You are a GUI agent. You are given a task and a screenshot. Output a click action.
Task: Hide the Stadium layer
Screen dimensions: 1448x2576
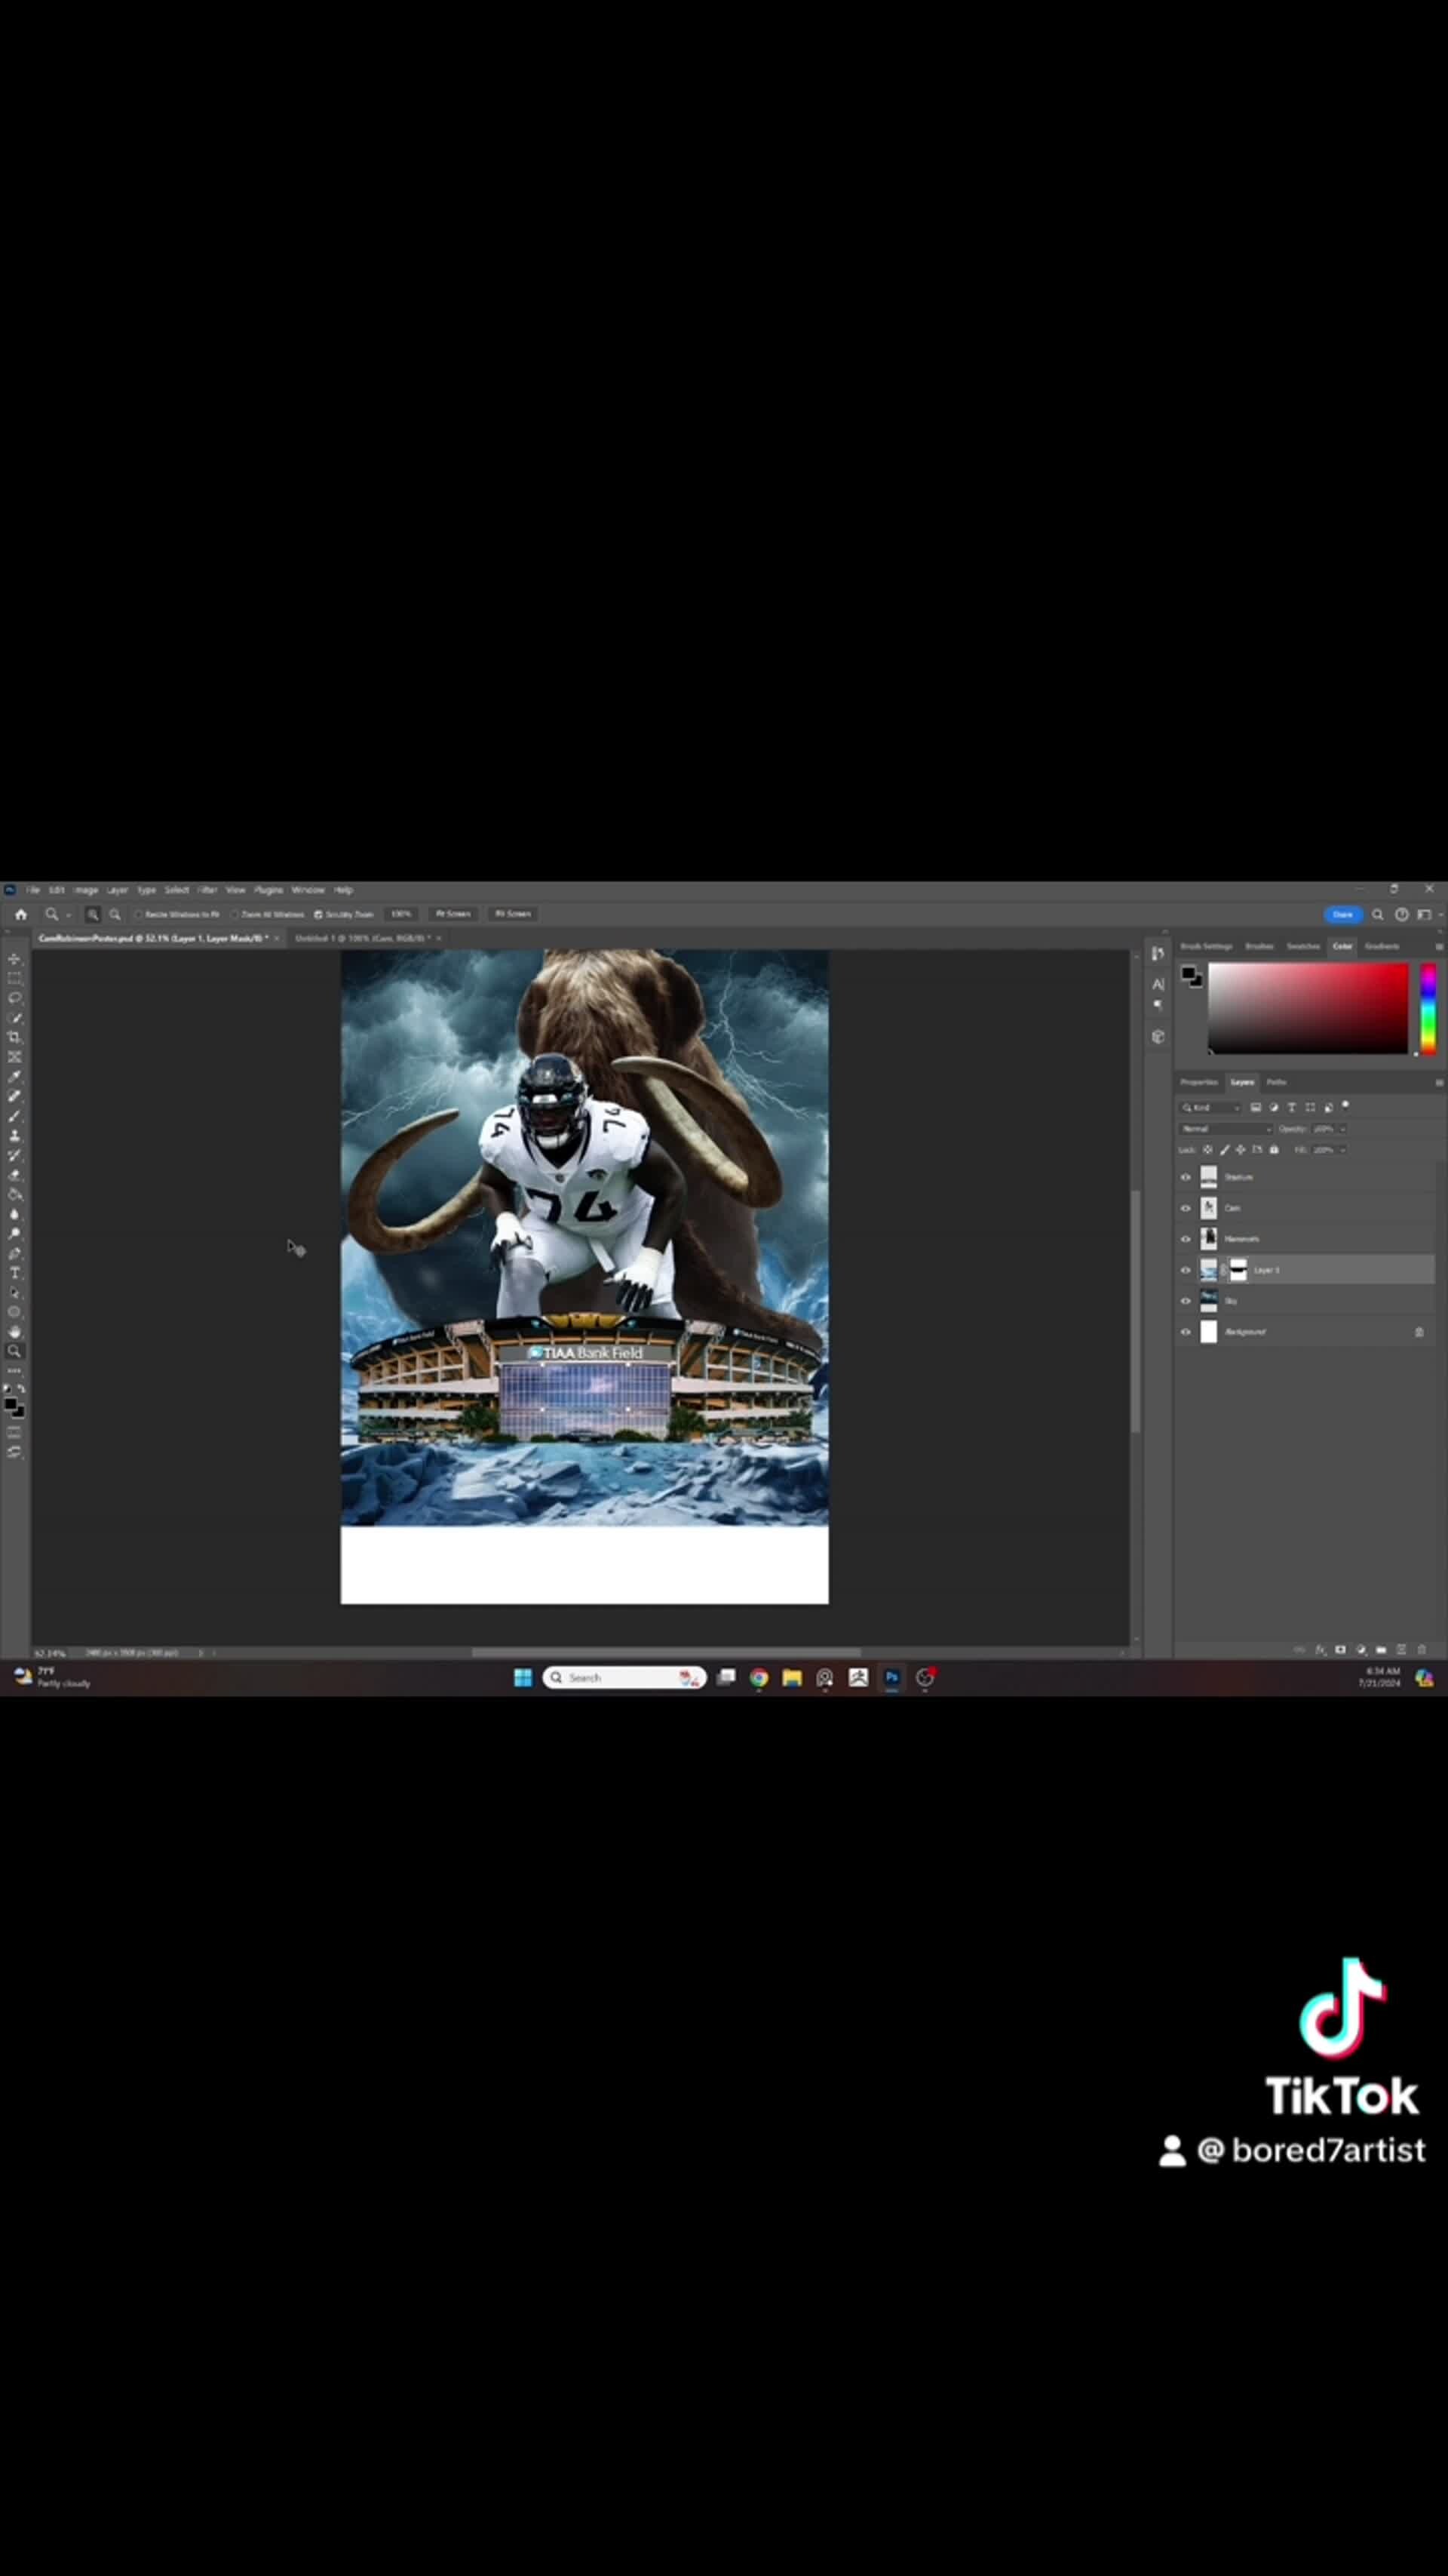coord(1186,1177)
